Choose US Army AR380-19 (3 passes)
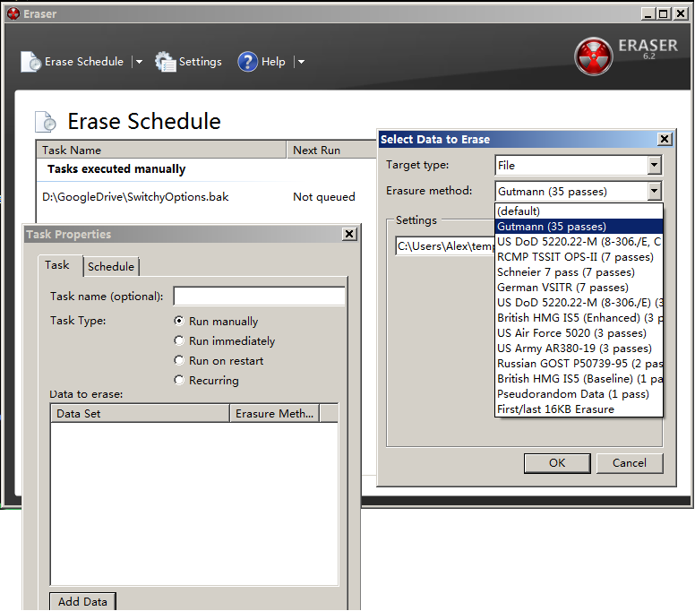Screen dimensions: 695x611 [x=579, y=349]
